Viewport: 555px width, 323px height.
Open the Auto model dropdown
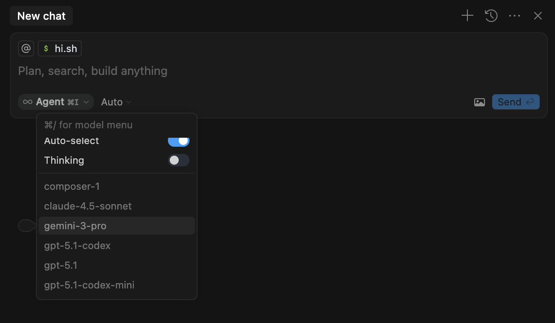[116, 102]
